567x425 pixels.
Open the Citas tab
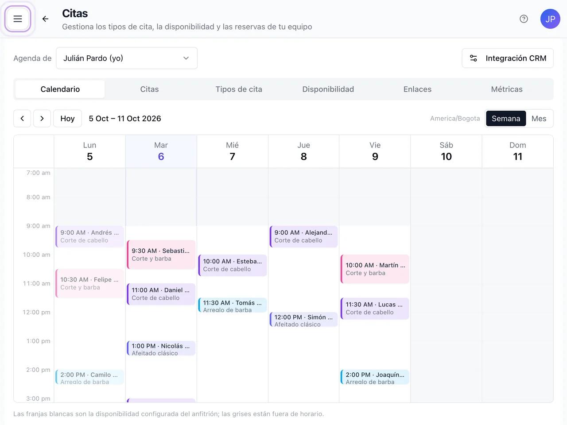pos(149,89)
